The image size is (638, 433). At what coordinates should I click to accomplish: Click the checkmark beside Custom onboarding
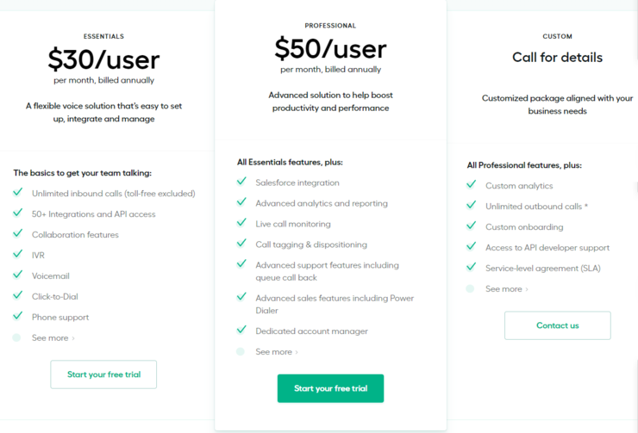click(x=471, y=226)
